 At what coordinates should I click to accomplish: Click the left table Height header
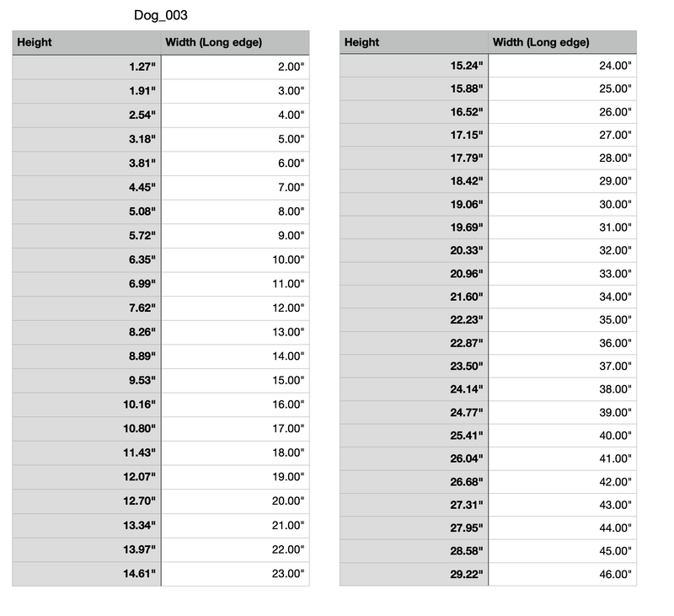(x=87, y=43)
